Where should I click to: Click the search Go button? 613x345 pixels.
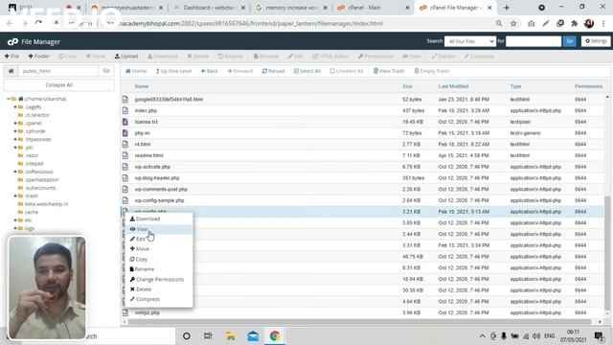569,41
